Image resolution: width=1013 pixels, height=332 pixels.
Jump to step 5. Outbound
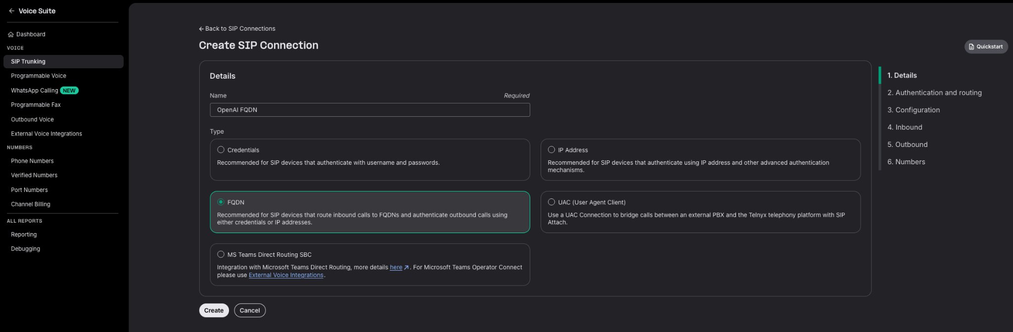click(907, 144)
